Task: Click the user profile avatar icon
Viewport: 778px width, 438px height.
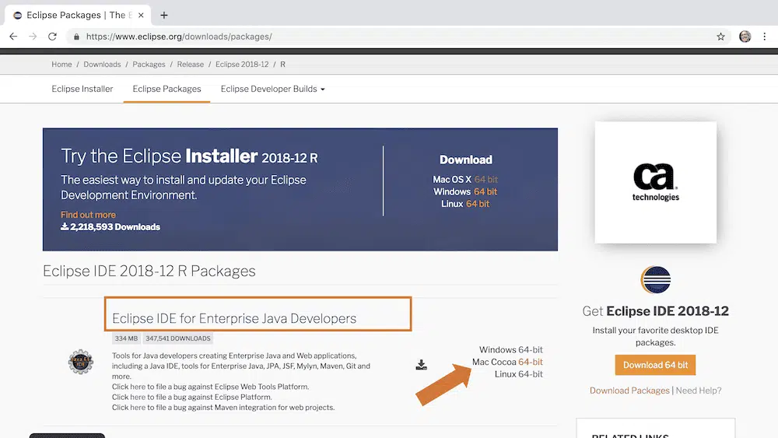Action: [745, 37]
